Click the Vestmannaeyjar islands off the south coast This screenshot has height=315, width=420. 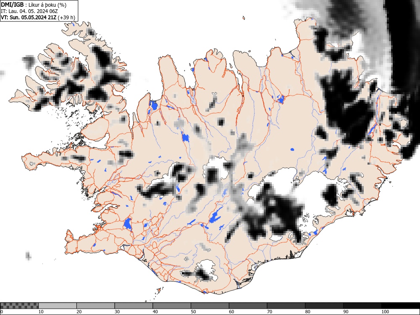pyautogui.click(x=159, y=290)
